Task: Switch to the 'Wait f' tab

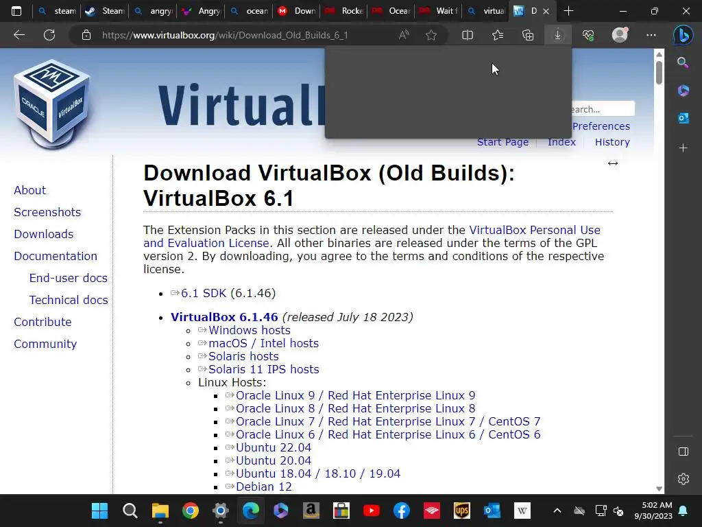Action: click(438, 11)
